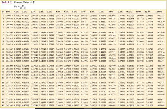167x109 pixels.
Task: Select the 2.5% column header
Action: (33, 12)
